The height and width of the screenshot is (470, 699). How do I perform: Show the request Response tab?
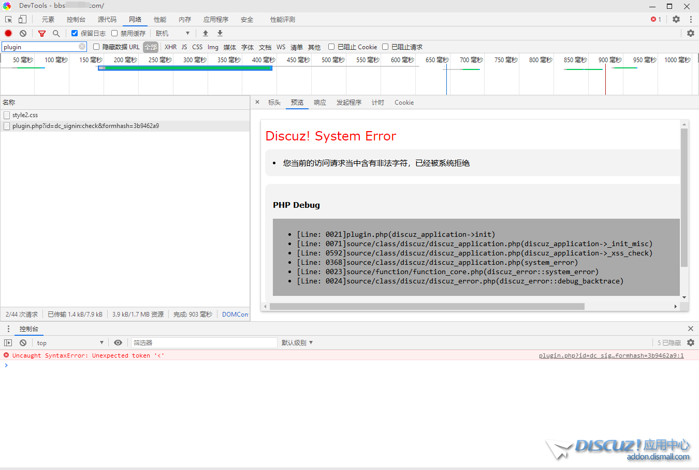click(320, 102)
